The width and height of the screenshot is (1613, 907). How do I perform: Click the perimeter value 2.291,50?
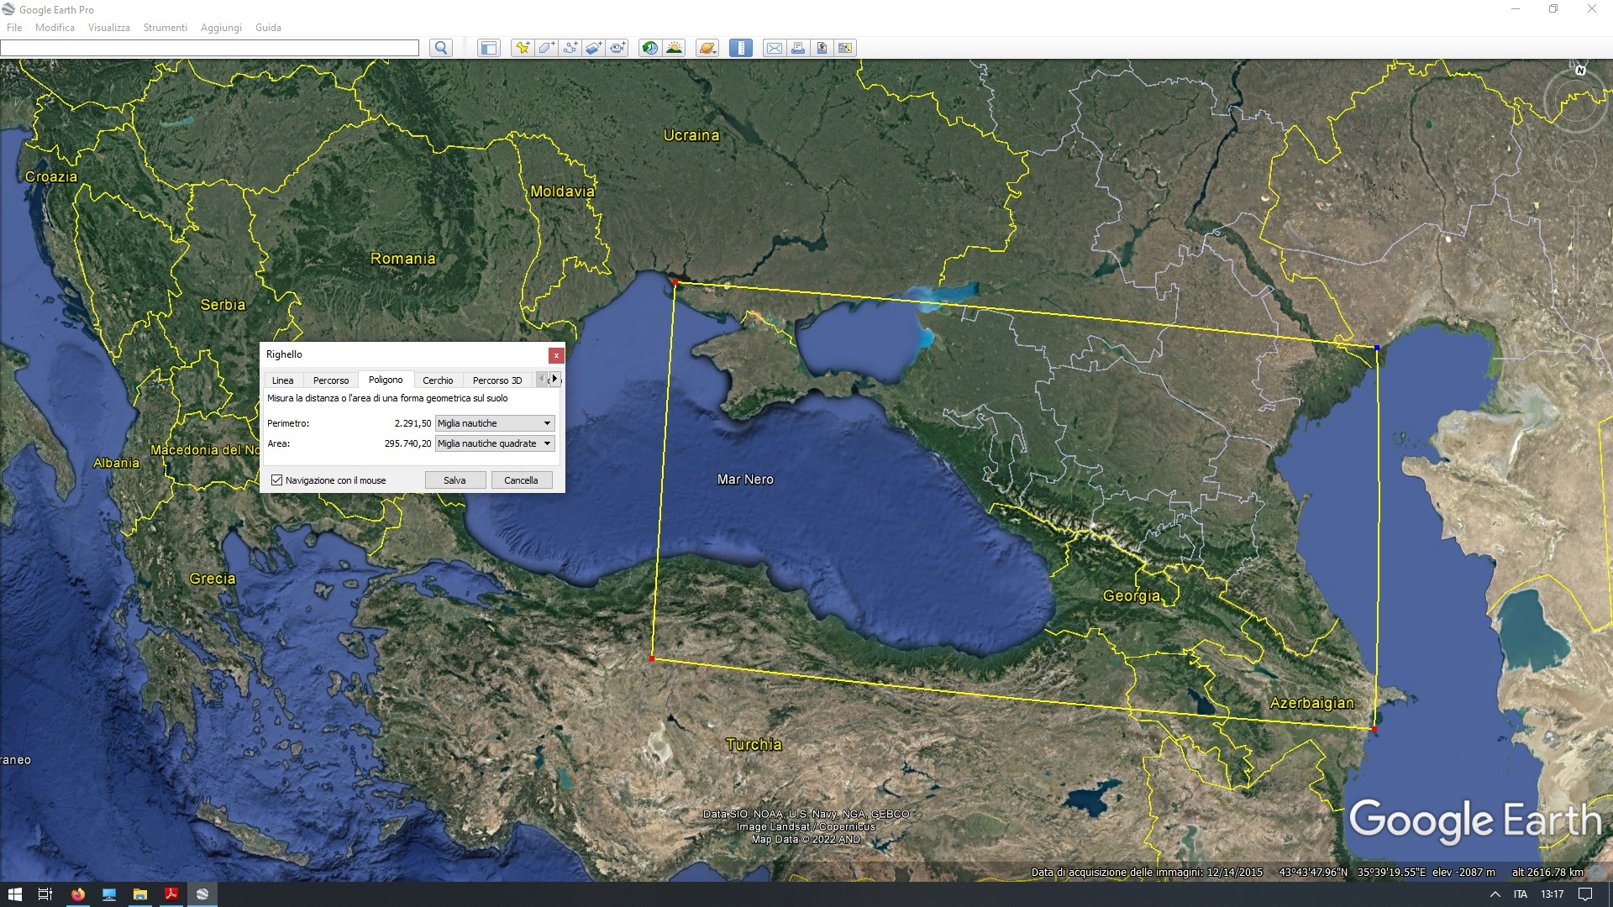pos(412,423)
